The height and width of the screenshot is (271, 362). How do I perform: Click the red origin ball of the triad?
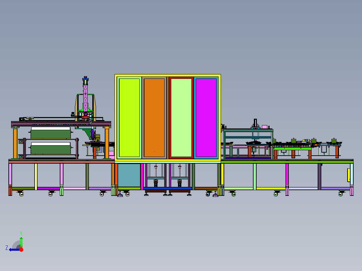click(x=21, y=250)
